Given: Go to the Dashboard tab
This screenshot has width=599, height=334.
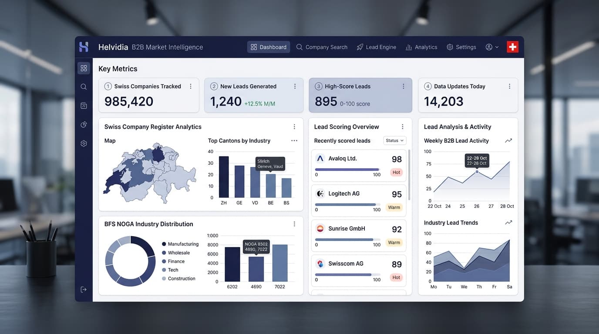Looking at the screenshot, I should click(x=269, y=47).
